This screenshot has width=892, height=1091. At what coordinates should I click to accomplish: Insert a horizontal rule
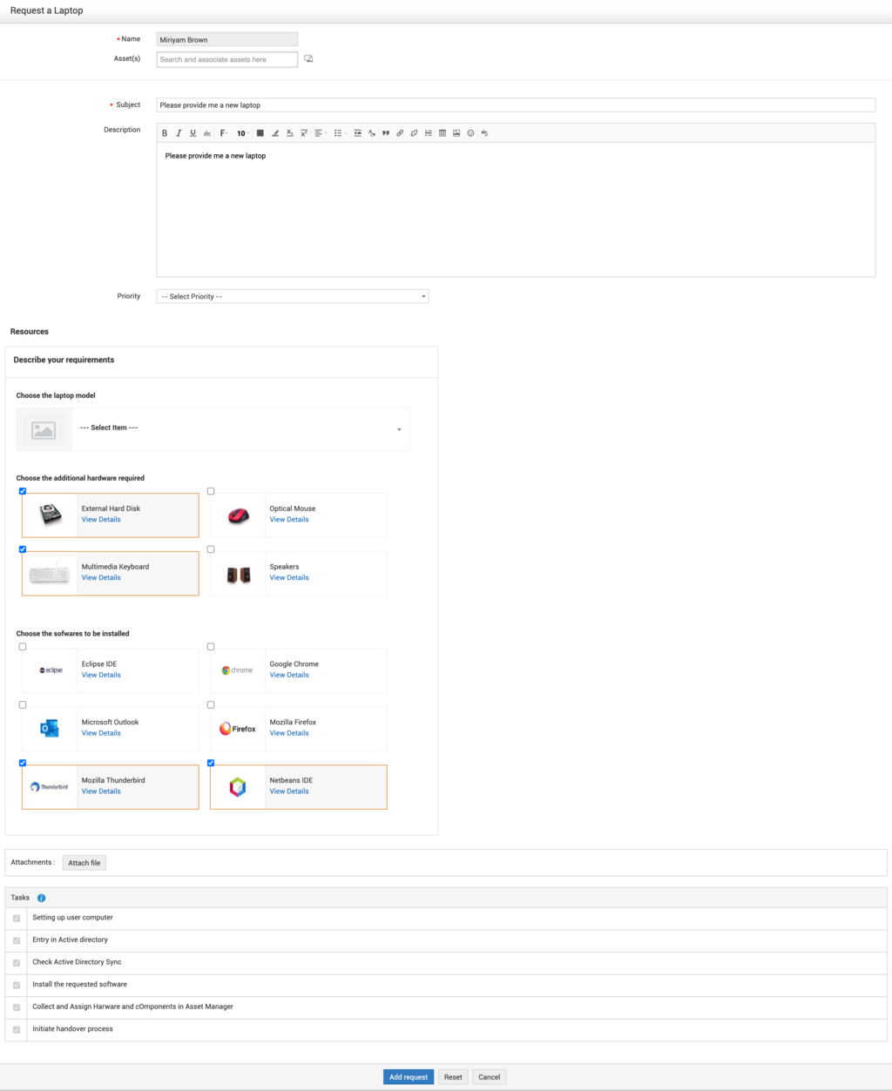tap(428, 133)
